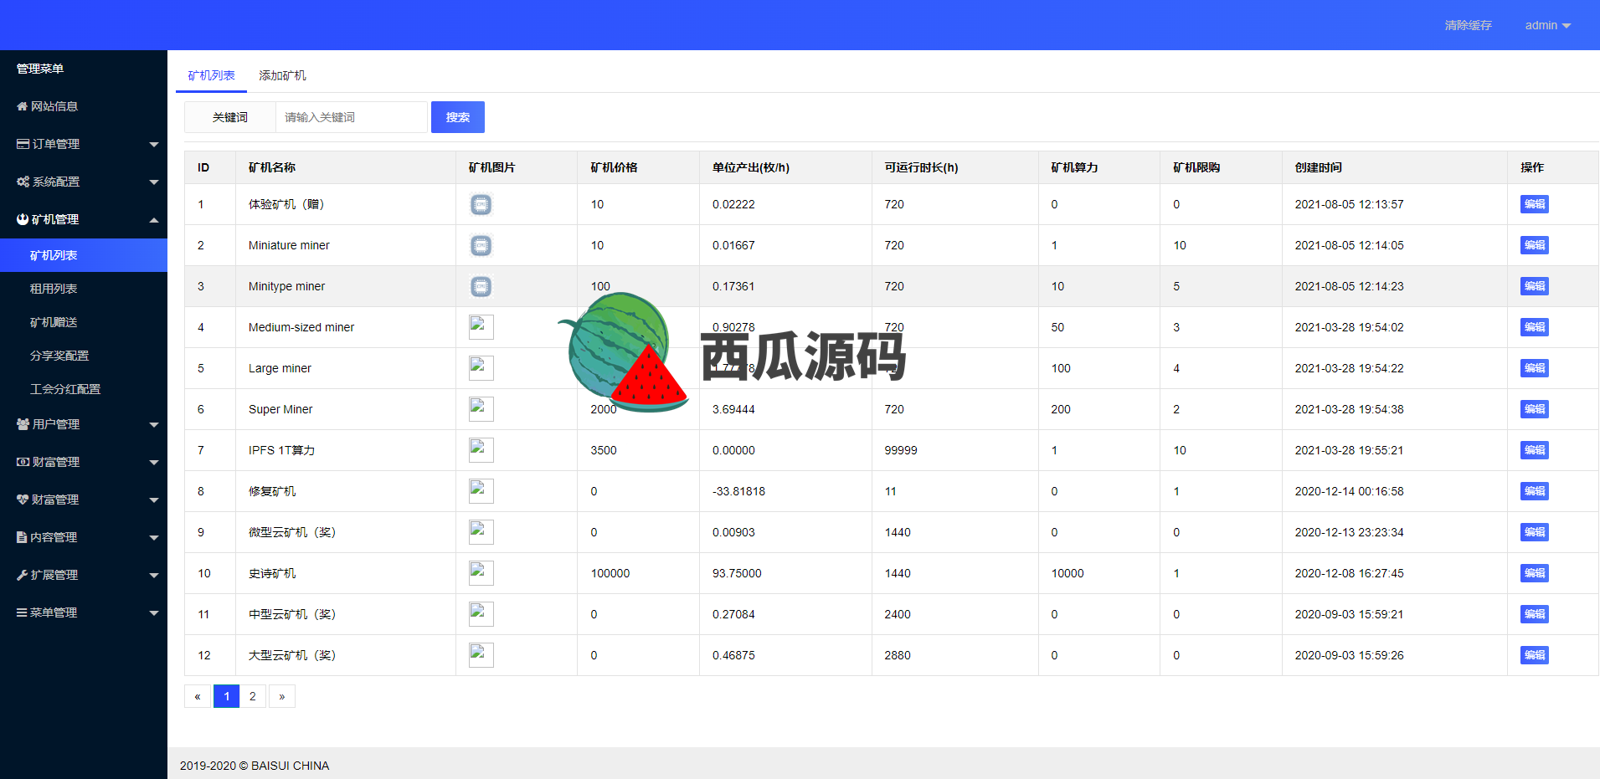Screen dimensions: 1600x779
Task: Collapse the 矿机管理 menu arrow
Action: [x=154, y=220]
